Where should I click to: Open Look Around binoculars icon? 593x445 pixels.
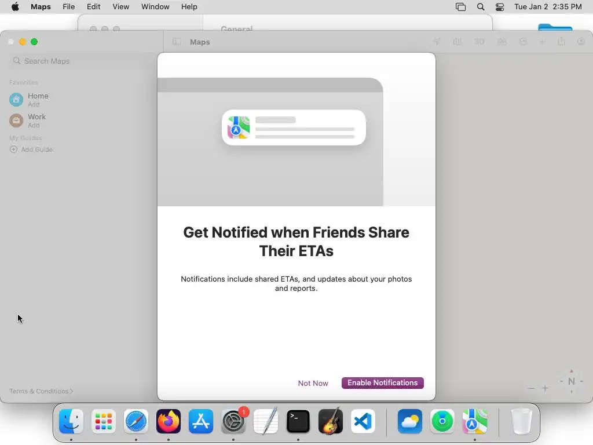pyautogui.click(x=502, y=42)
